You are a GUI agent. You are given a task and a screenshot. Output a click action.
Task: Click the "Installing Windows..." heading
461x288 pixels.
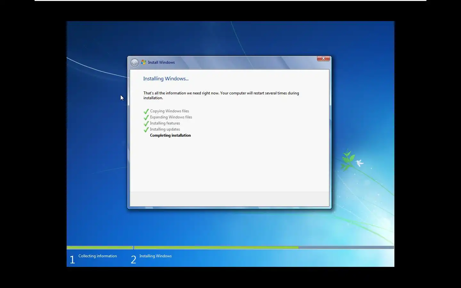pos(166,79)
